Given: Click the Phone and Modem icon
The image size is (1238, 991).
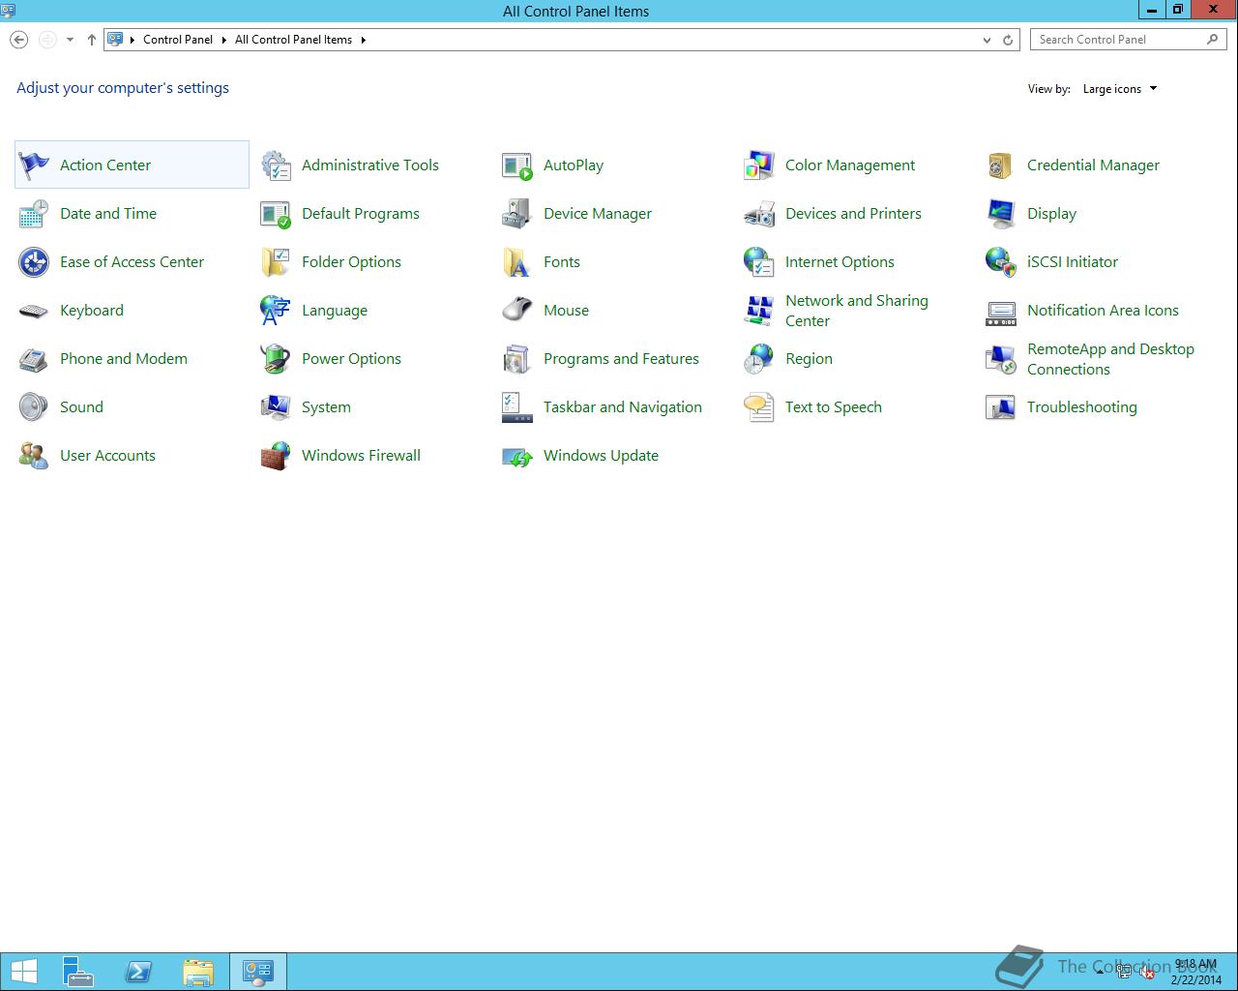Looking at the screenshot, I should tap(34, 359).
